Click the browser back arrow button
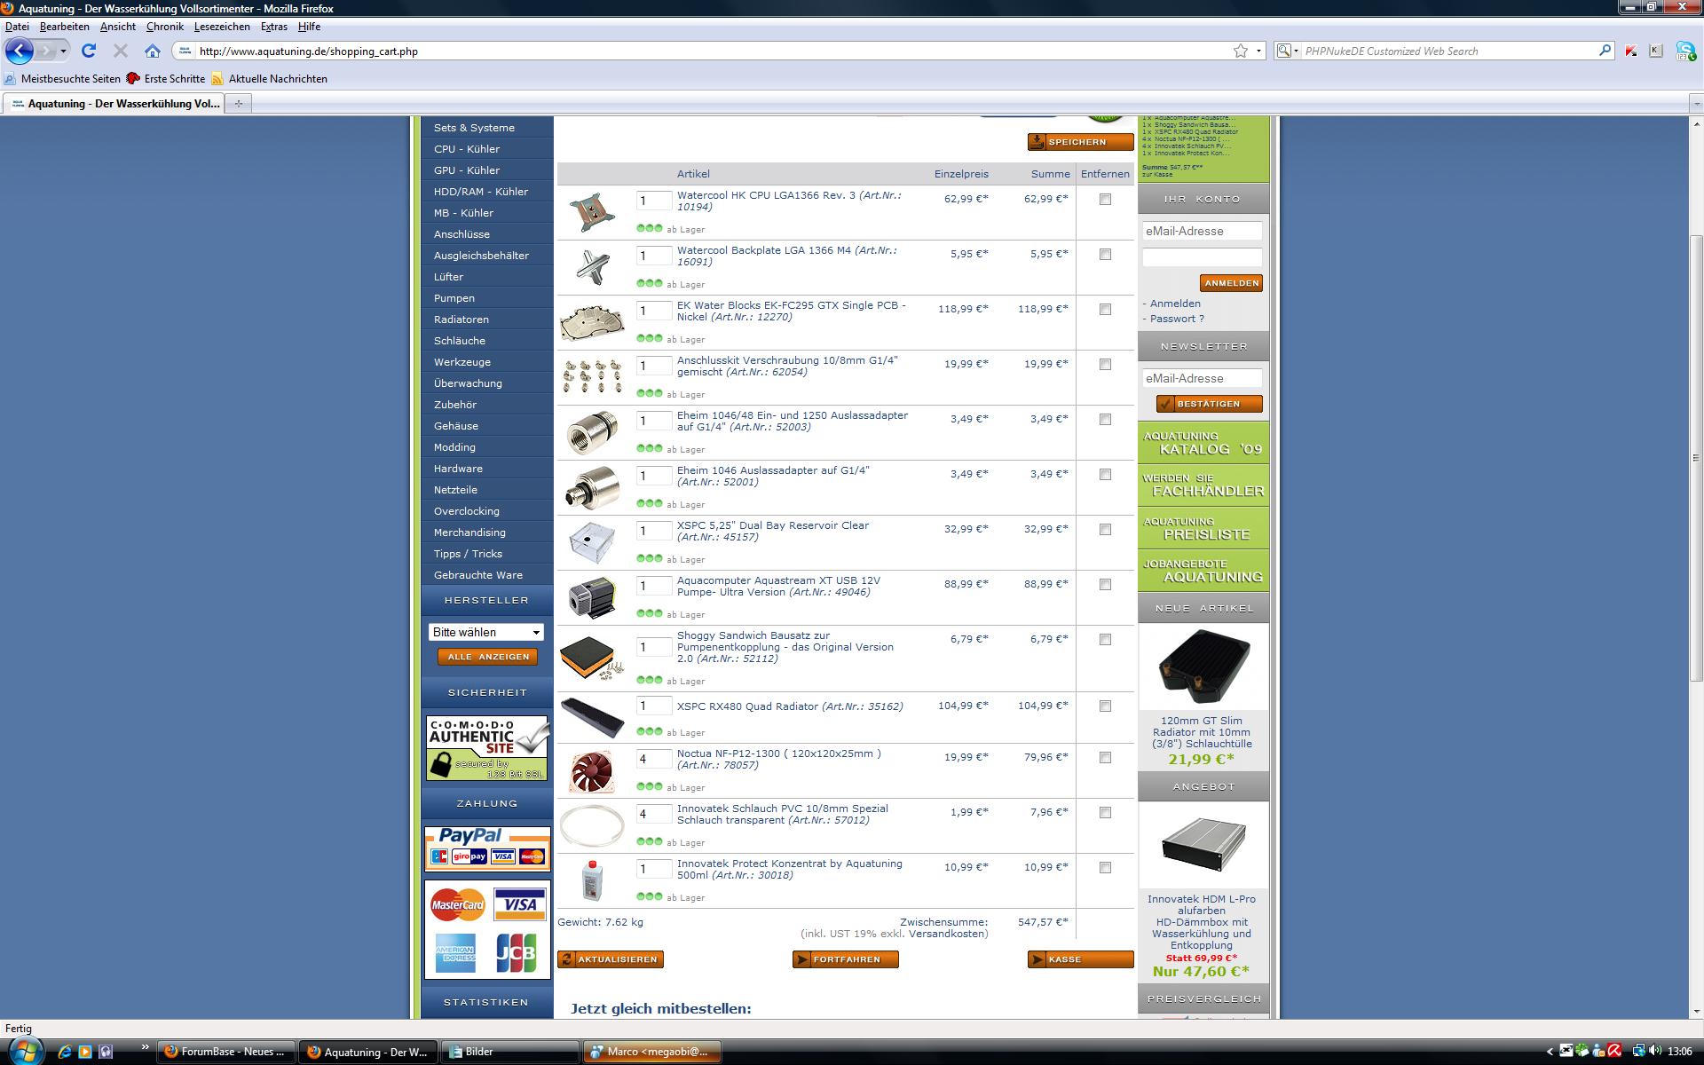Viewport: 1704px width, 1065px height. [x=20, y=51]
